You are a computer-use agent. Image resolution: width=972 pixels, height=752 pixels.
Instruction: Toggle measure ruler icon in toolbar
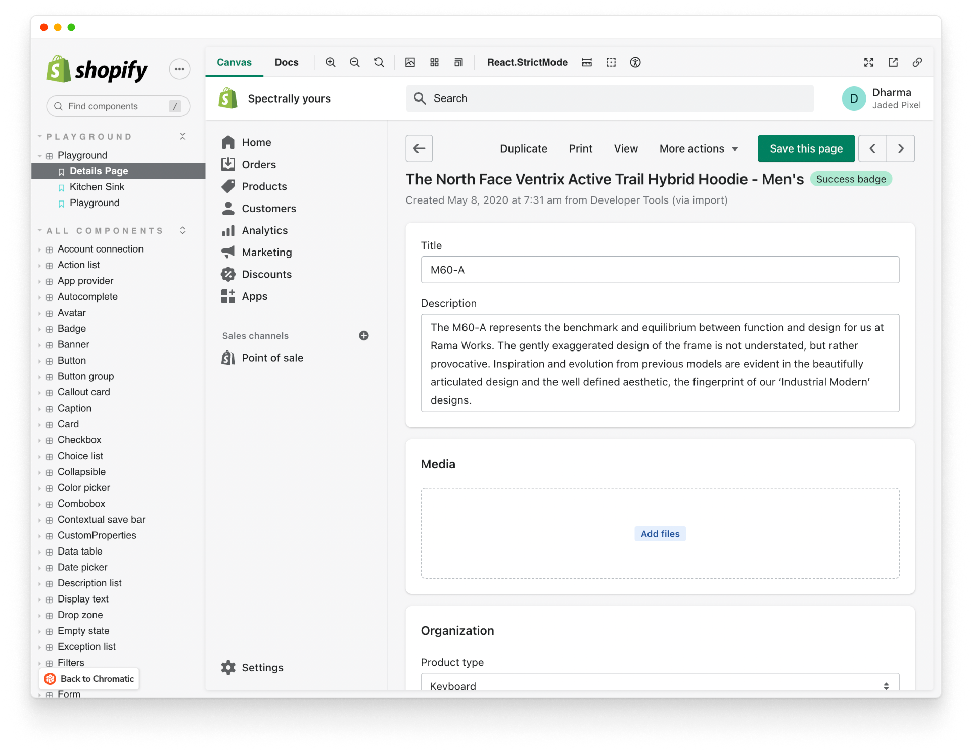pyautogui.click(x=587, y=62)
